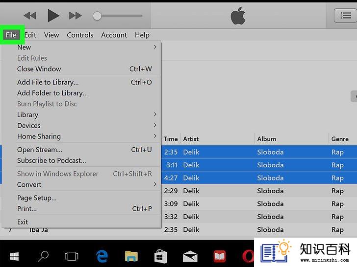This screenshot has height=267, width=357.
Task: Open the View menu
Action: [x=51, y=35]
